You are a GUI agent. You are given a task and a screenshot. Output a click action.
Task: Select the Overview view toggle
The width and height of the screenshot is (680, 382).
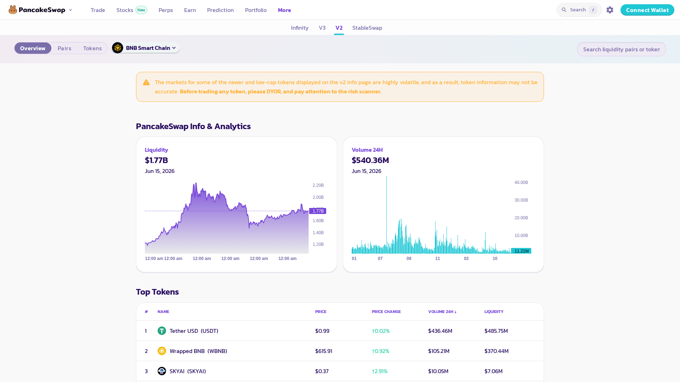(x=33, y=48)
